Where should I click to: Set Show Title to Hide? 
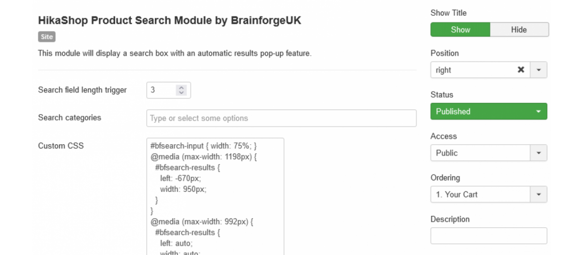click(519, 30)
